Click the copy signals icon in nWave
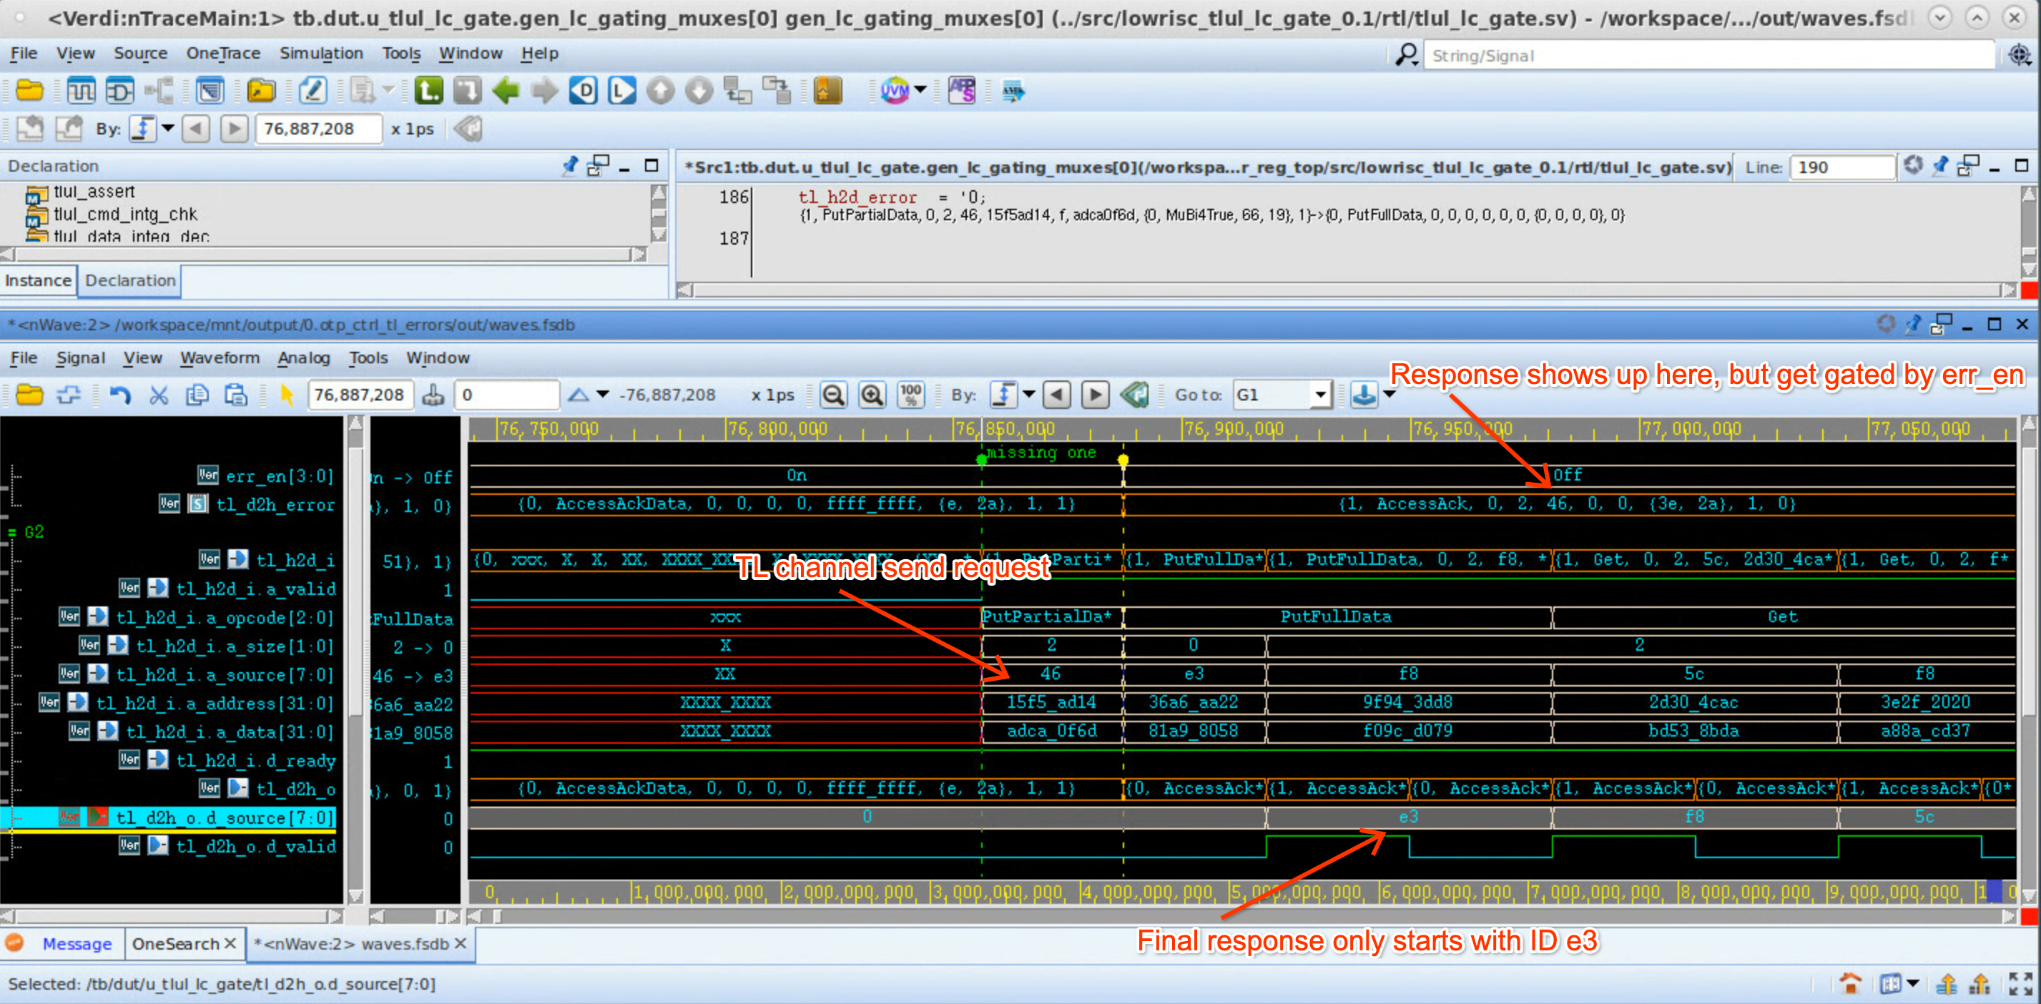The image size is (2041, 1004). pyautogui.click(x=197, y=395)
